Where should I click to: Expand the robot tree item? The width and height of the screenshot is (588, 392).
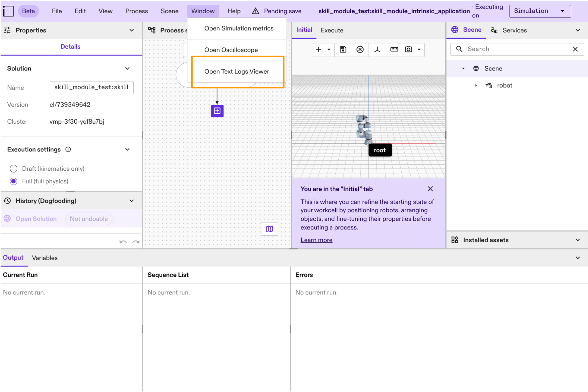click(x=476, y=85)
